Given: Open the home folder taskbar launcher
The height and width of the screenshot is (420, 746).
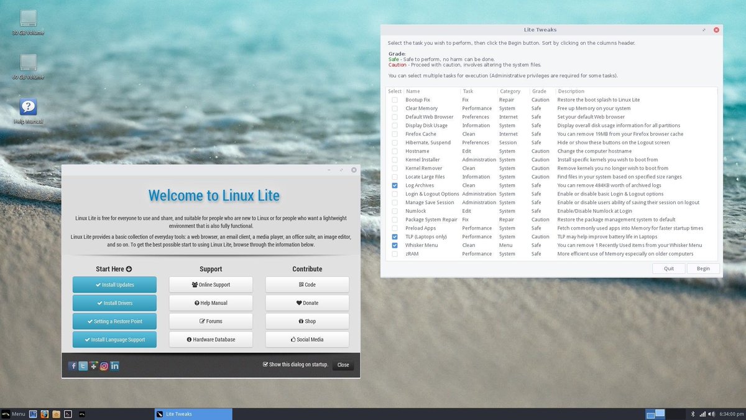Looking at the screenshot, I should point(56,414).
